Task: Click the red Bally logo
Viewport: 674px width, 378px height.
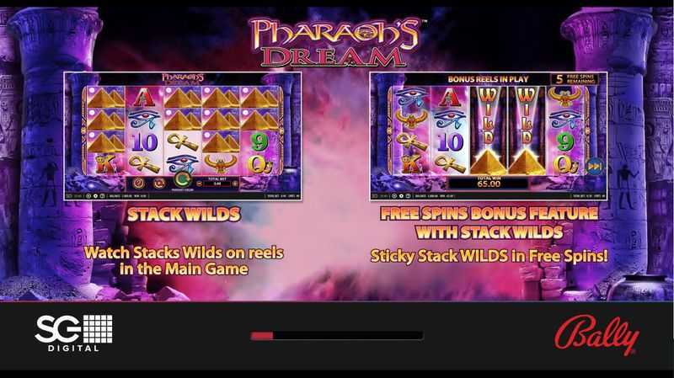Action: pos(596,335)
